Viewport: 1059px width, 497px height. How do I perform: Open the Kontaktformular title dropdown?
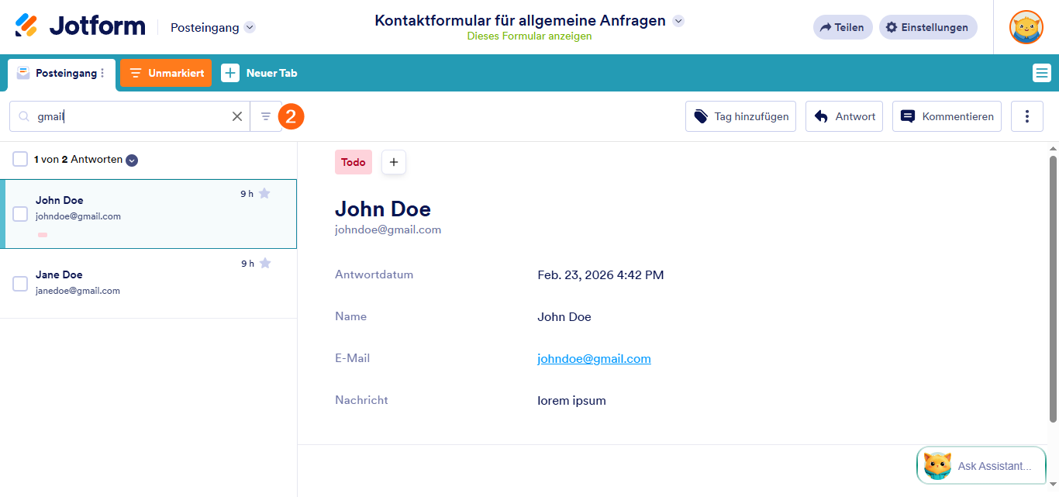pyautogui.click(x=678, y=21)
